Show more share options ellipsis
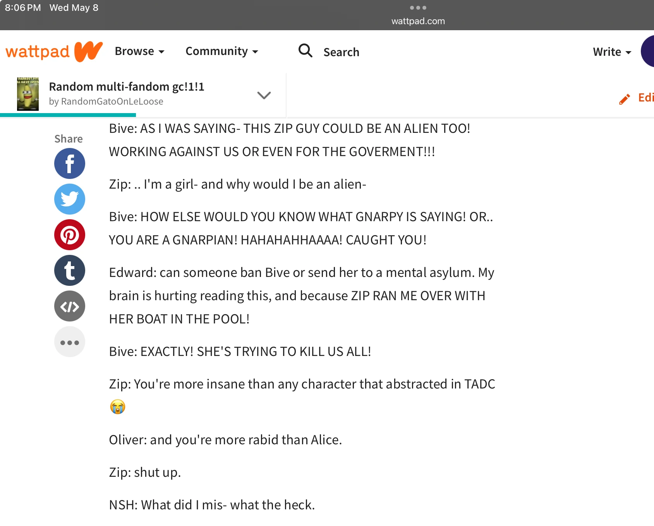 coord(70,342)
